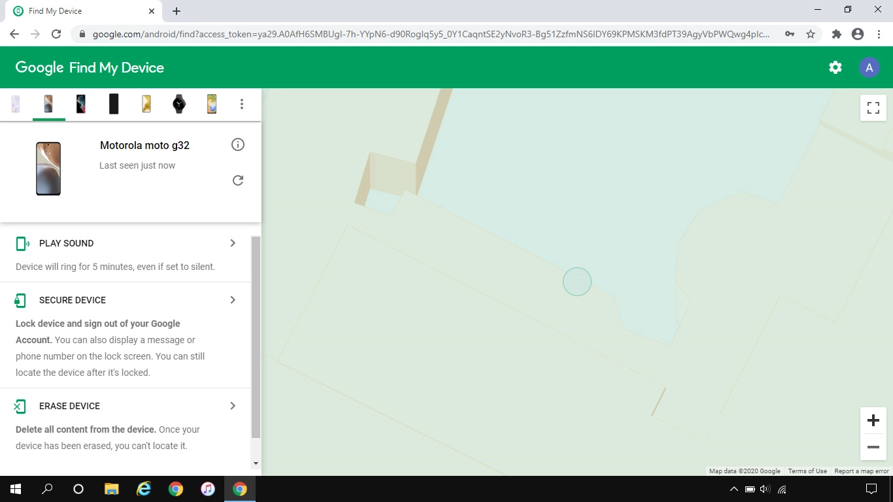Zoom out on the map
Screen dimensions: 893x502
pos(873,447)
